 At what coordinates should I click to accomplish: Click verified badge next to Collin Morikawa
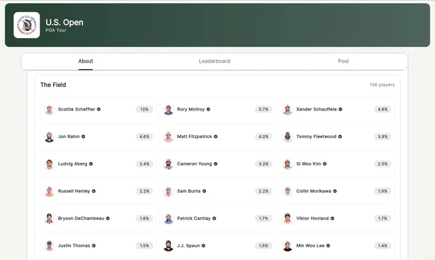(x=335, y=191)
